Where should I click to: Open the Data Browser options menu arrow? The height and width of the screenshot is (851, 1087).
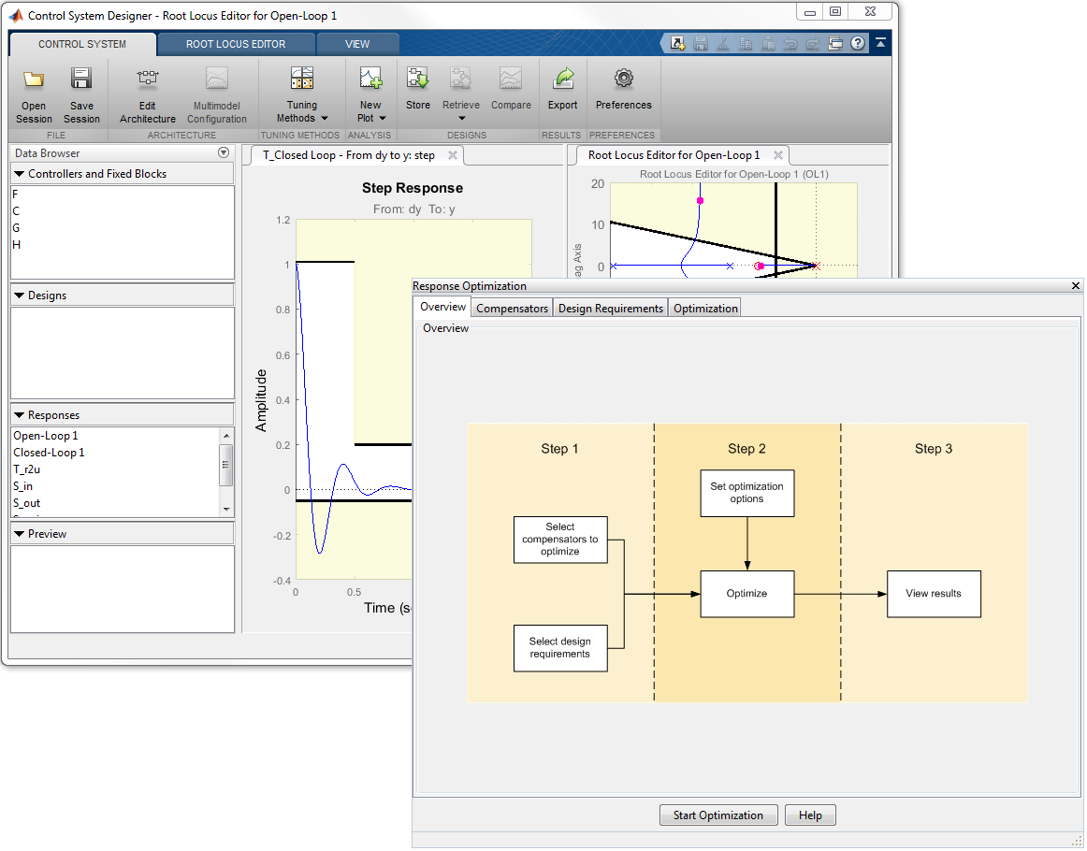(224, 152)
